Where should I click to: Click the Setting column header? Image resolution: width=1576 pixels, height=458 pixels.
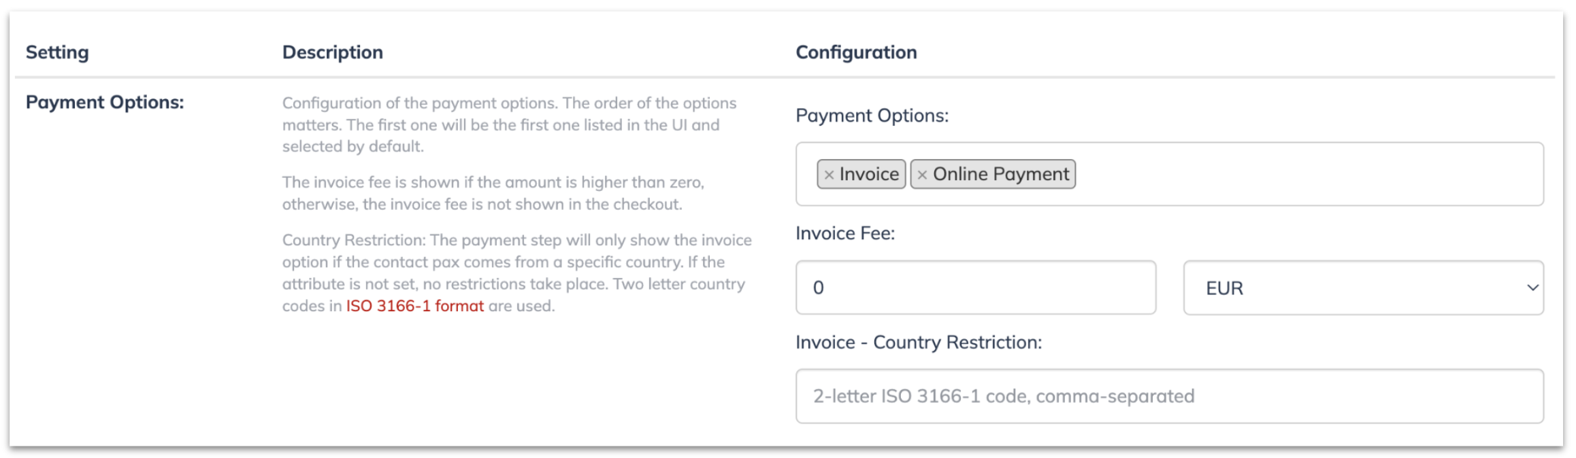[x=57, y=52]
